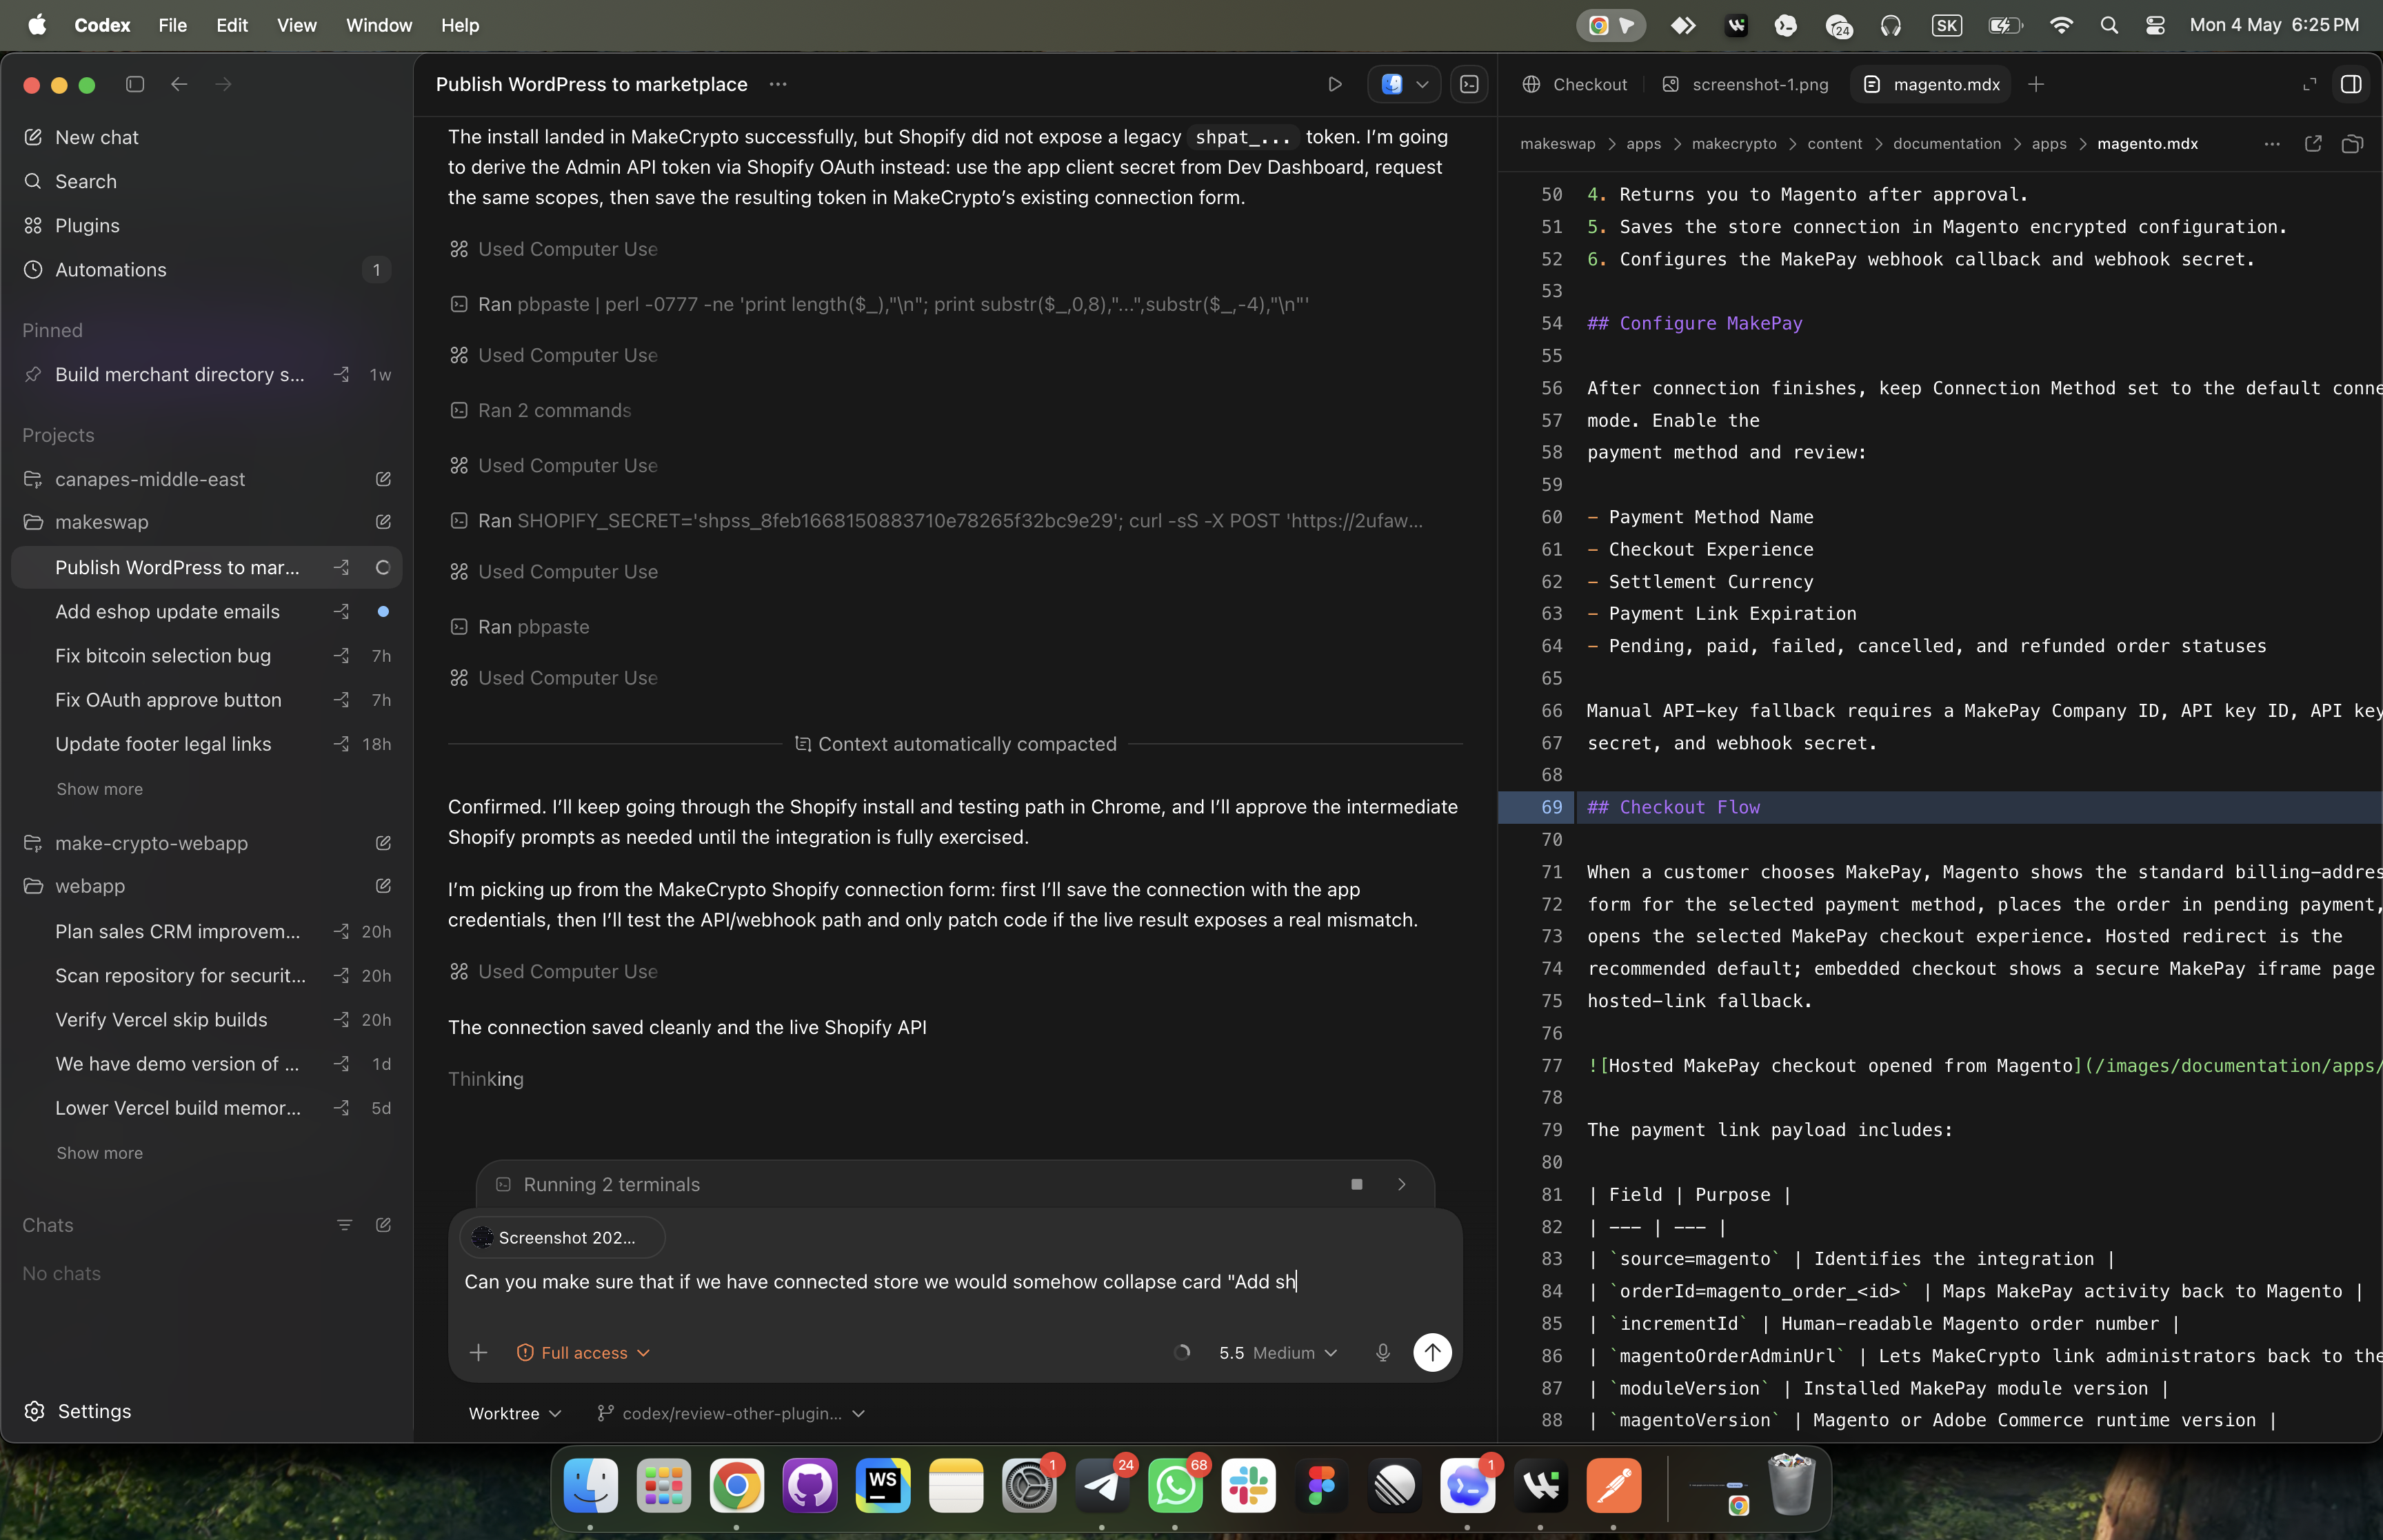2383x1540 pixels.
Task: Open magento.mdx in external editor
Action: click(2313, 144)
